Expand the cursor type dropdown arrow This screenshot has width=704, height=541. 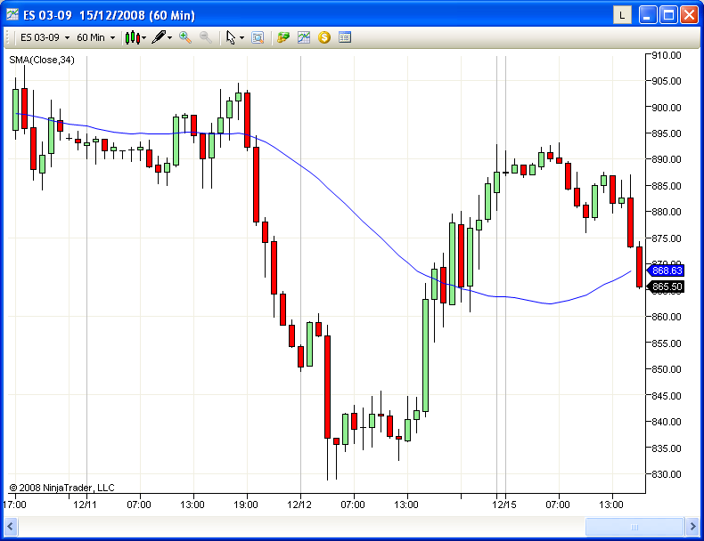241,38
